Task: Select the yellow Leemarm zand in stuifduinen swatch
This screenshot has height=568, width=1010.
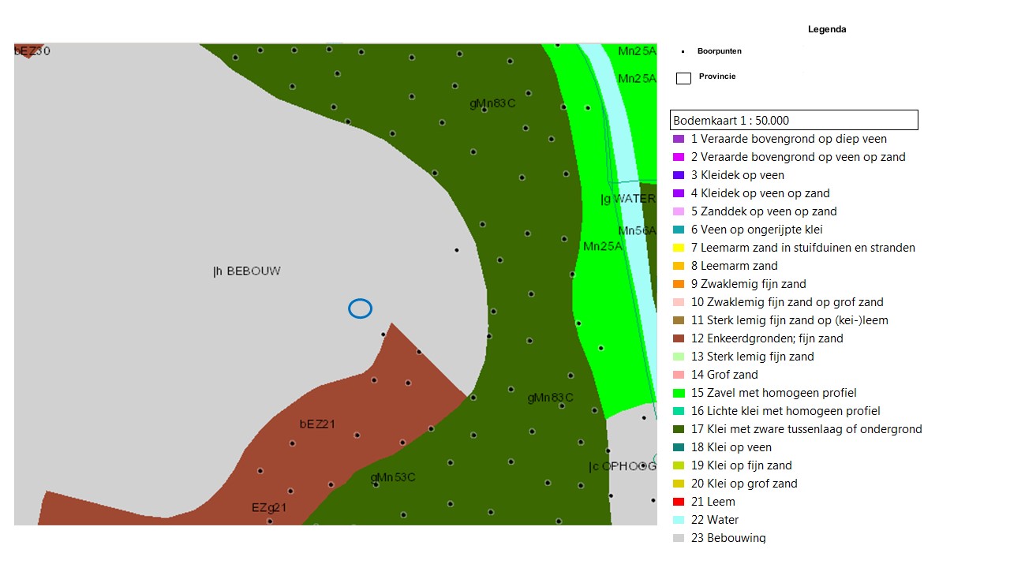Action: [x=679, y=248]
